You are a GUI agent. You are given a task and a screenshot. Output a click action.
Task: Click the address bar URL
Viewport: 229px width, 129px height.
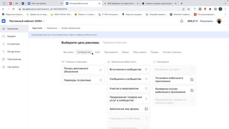pyautogui.click(x=44, y=9)
